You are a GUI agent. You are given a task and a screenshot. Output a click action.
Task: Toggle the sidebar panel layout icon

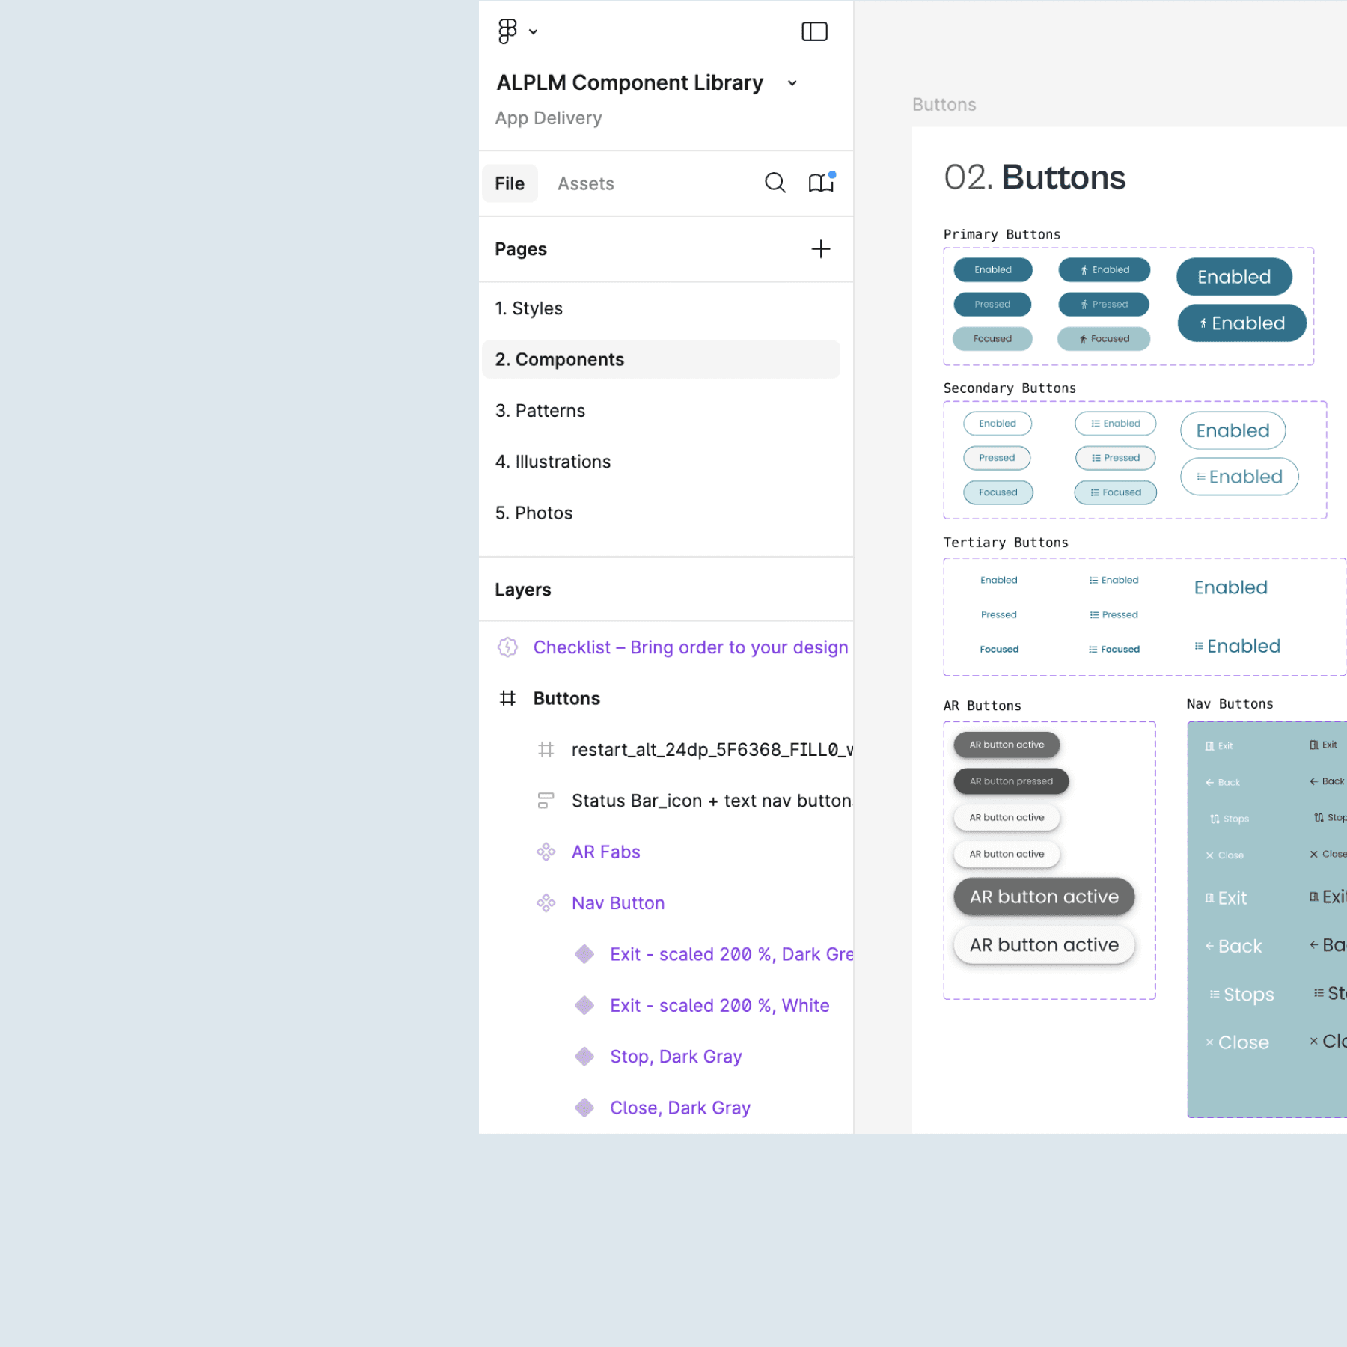click(x=814, y=31)
